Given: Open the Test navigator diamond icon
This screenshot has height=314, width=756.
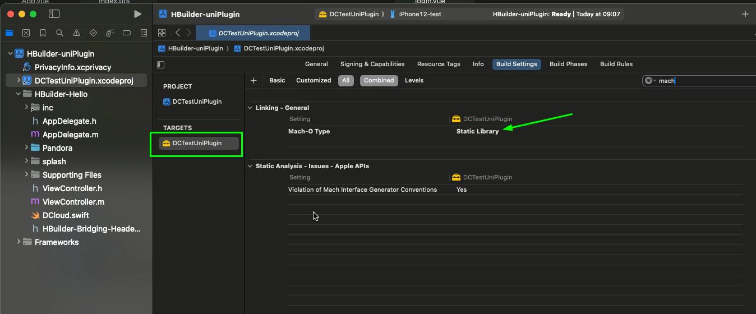Looking at the screenshot, I should [93, 33].
